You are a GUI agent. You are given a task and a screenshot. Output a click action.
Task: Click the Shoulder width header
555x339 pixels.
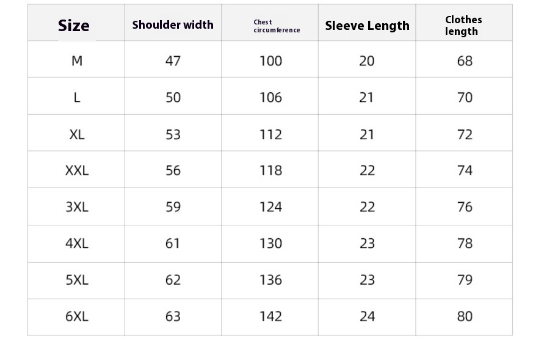[x=173, y=25]
